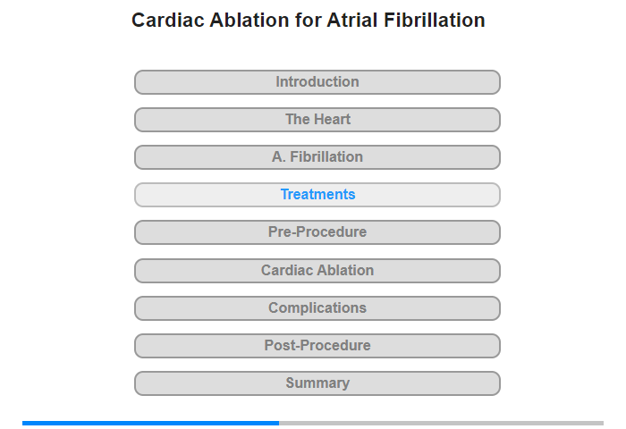This screenshot has width=626, height=429.
Task: Navigate to the procedure complications topic
Action: (x=317, y=308)
